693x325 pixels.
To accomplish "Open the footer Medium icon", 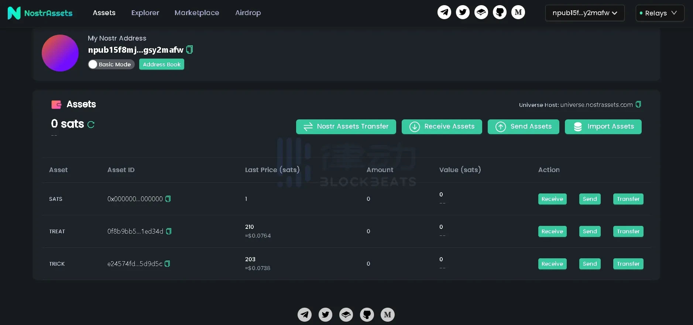I will pyautogui.click(x=387, y=314).
